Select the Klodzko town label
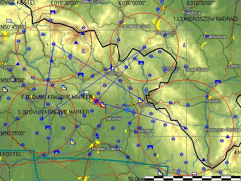This screenshot has width=241, height=181. pos(213,101)
